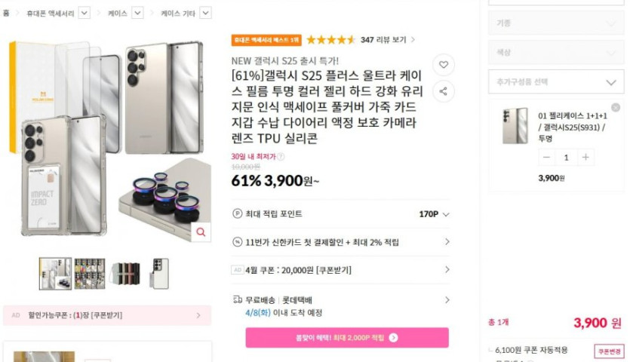The height and width of the screenshot is (362, 630).
Task: Select the second product thumbnail
Action: tap(90, 274)
